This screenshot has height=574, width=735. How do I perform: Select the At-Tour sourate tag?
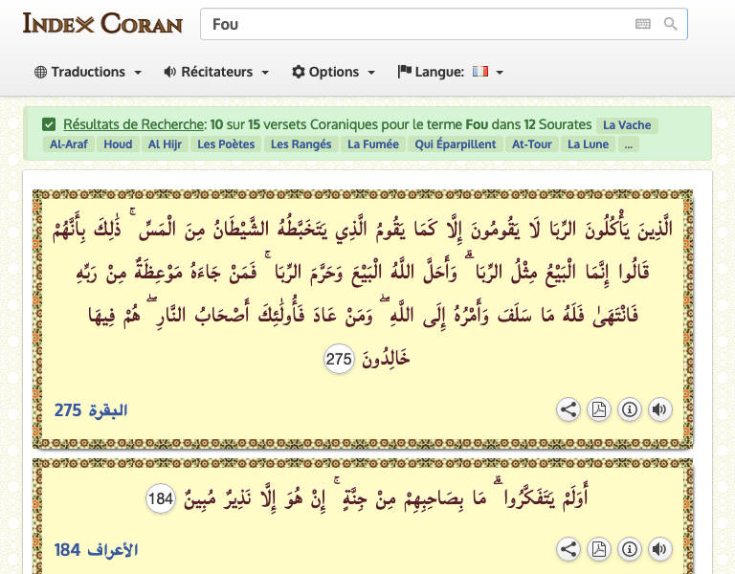coord(531,144)
